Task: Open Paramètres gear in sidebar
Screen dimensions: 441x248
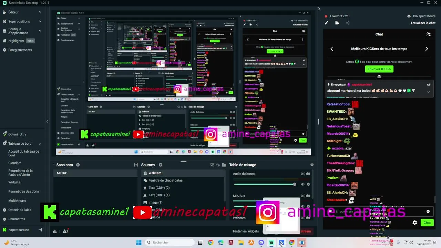Action: [x=4, y=219]
